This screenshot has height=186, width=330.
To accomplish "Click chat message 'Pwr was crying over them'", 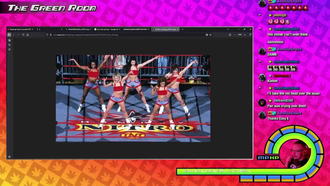I will pos(287,106).
